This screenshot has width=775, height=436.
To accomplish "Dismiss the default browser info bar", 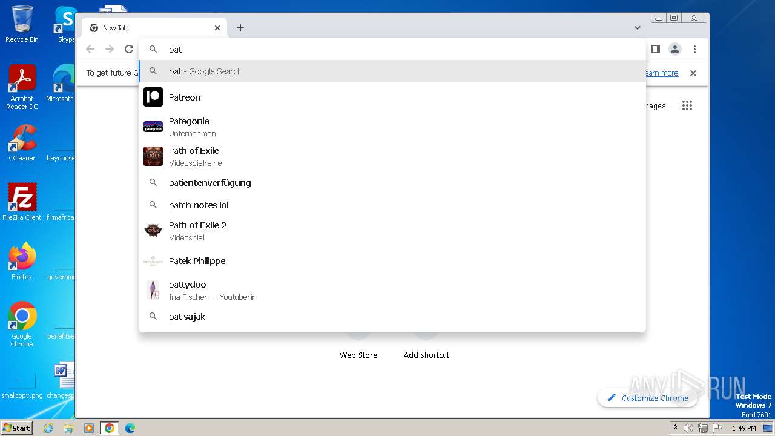I will pyautogui.click(x=693, y=73).
